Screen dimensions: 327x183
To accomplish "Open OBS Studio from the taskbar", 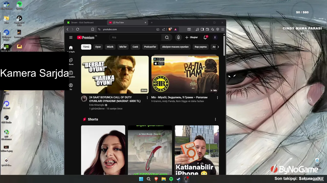I will 186,179.
